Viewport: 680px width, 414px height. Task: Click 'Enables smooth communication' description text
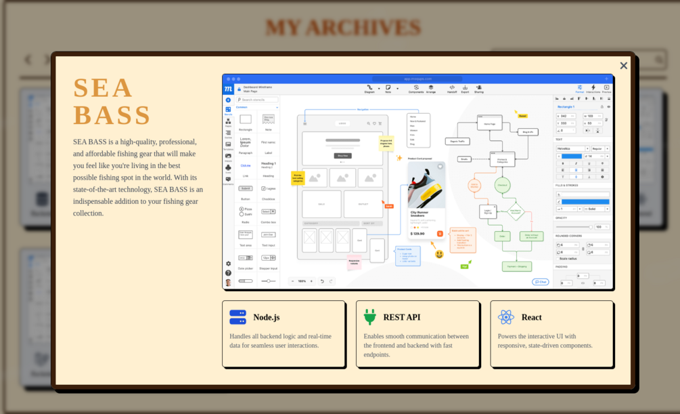click(416, 346)
